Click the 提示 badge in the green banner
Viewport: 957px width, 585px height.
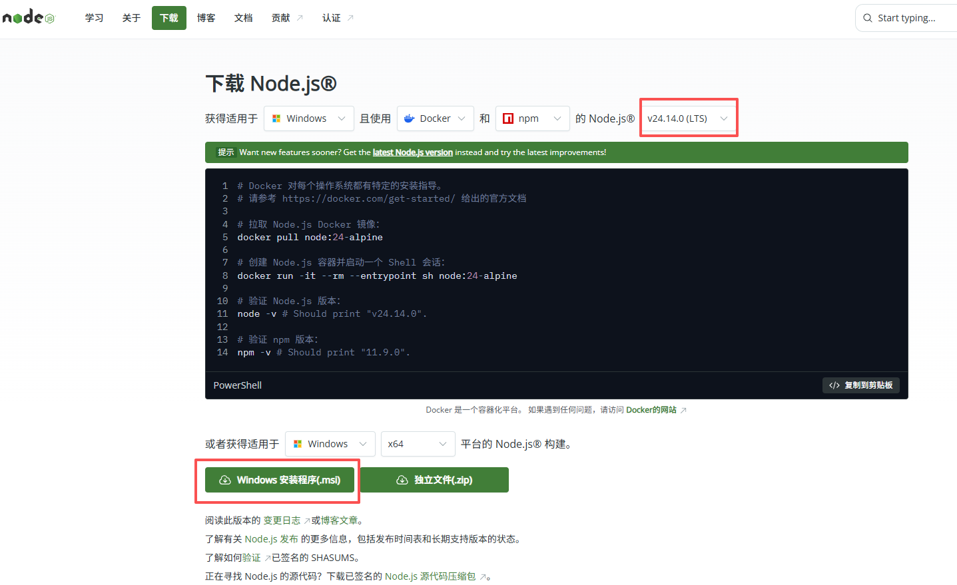[x=226, y=152]
